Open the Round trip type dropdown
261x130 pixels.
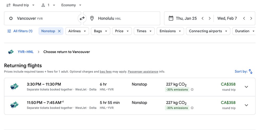(20, 5)
